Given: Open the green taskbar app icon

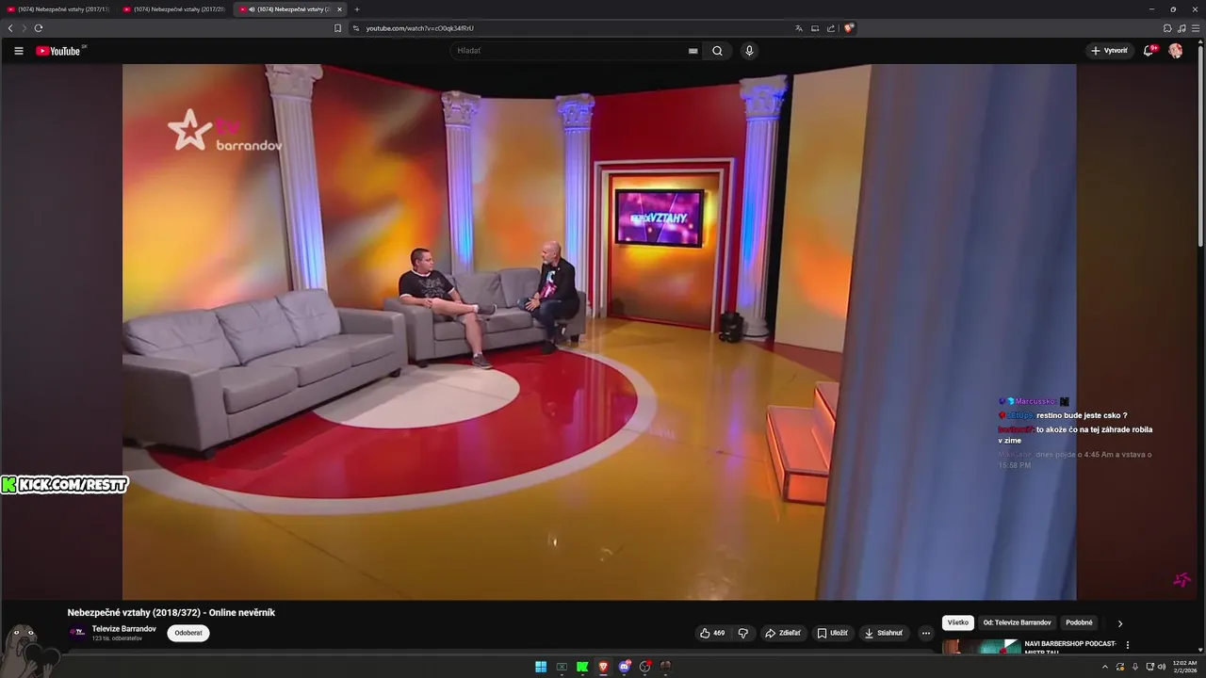Looking at the screenshot, I should pyautogui.click(x=582, y=667).
